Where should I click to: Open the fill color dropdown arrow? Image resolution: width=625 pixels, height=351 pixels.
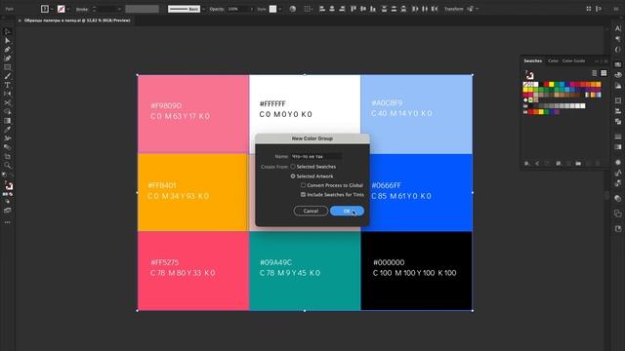coord(52,9)
